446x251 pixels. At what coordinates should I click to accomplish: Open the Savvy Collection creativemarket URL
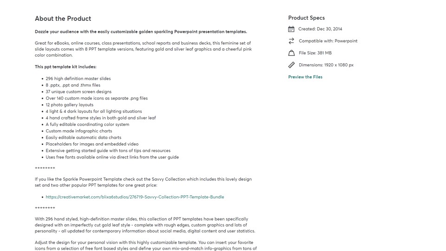135,197
